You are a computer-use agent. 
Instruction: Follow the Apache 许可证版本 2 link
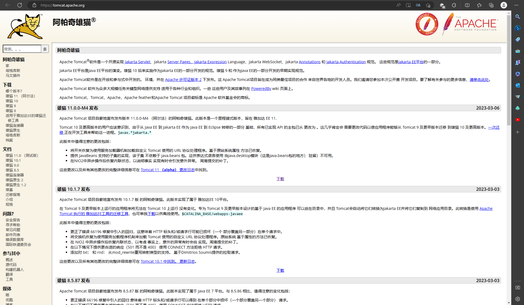tap(183, 80)
